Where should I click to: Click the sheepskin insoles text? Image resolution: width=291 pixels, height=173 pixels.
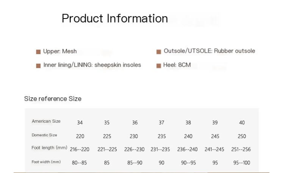click(118, 65)
